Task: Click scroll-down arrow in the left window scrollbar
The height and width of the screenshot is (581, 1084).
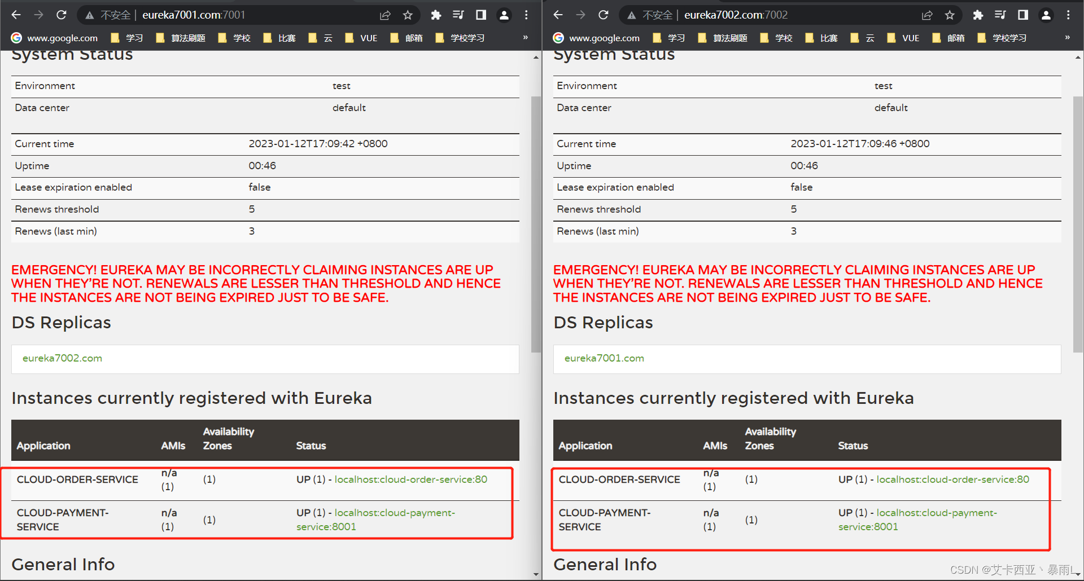Action: click(536, 574)
